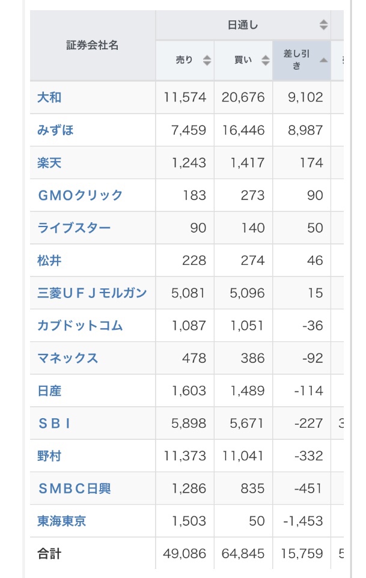Open the 日産 securities link
Image resolution: width=366 pixels, height=578 pixels.
pos(49,391)
